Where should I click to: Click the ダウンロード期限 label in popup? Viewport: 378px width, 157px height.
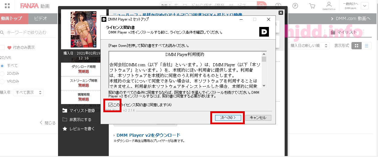click(x=84, y=67)
